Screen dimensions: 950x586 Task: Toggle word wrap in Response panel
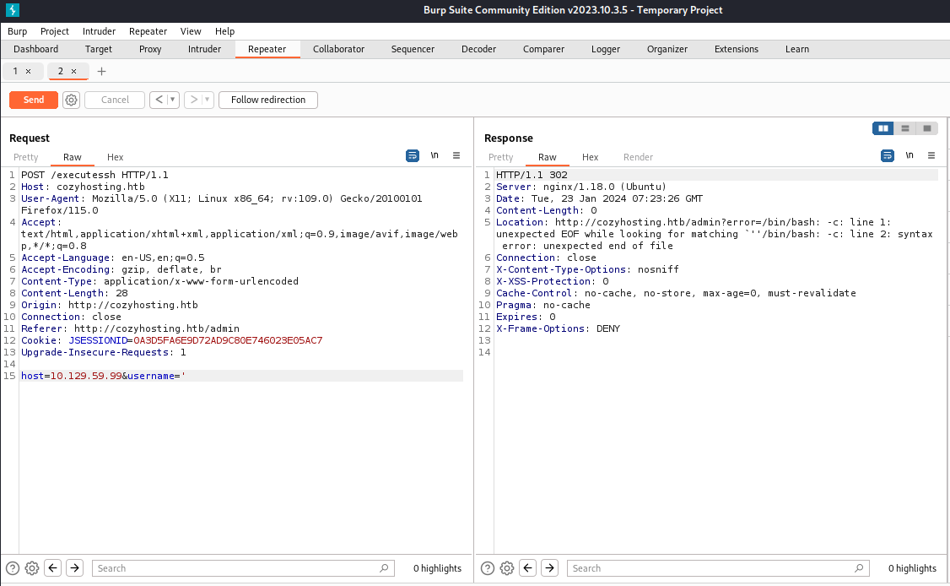(x=888, y=156)
